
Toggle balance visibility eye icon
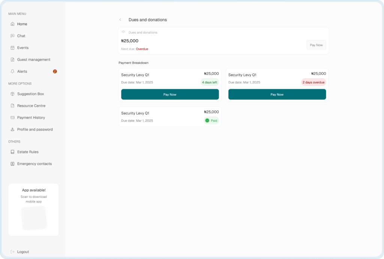123,32
